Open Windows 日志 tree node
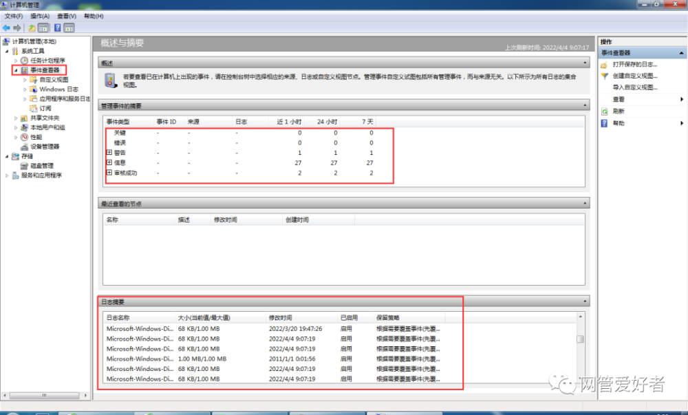Screen dimensions: 688x415 pyautogui.click(x=58, y=89)
